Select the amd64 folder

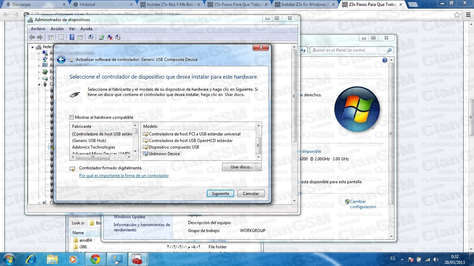pos(82,240)
